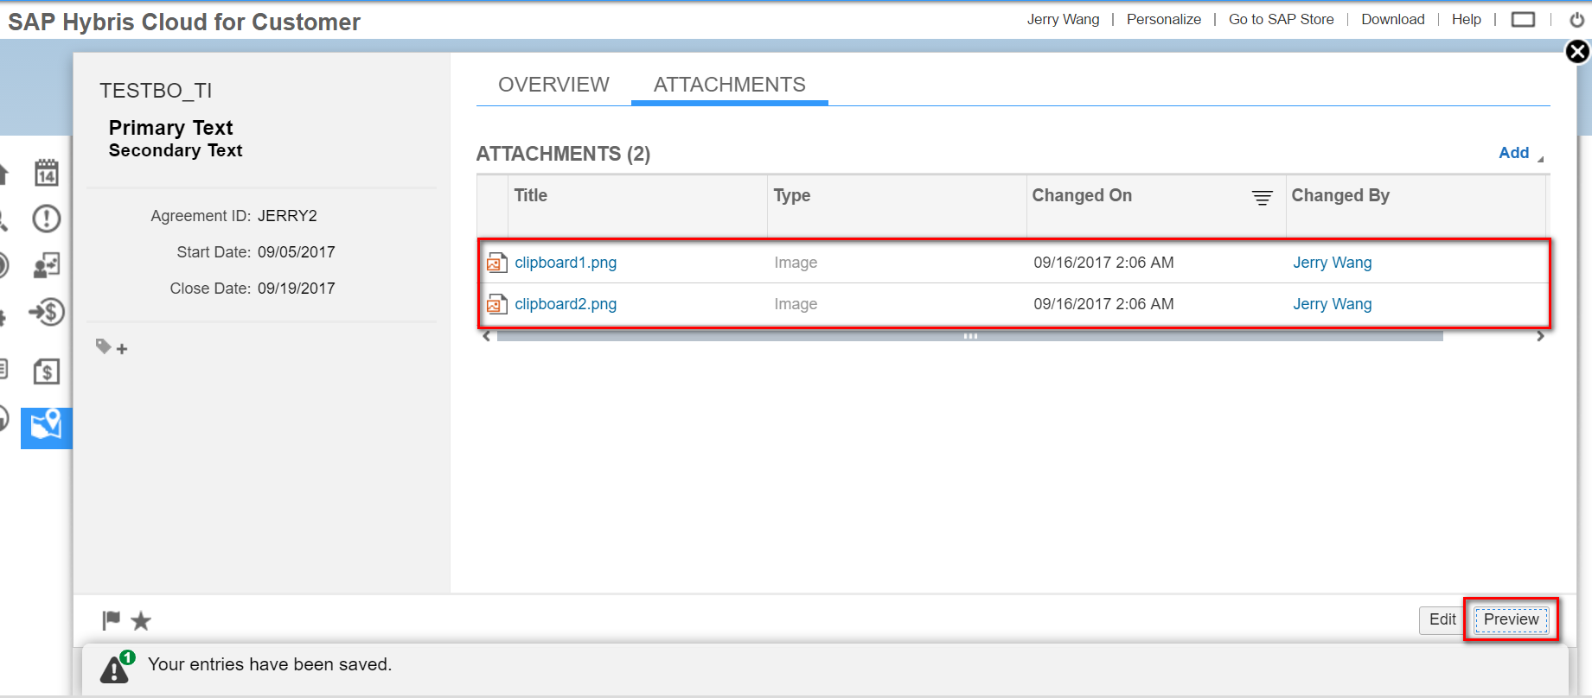Click Download in the header
Screen dimensions: 1592x698
point(1392,19)
